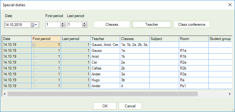The width and height of the screenshot is (235, 112).
Task: Increase First period with up spinner arrow
Action: [x=63, y=24]
